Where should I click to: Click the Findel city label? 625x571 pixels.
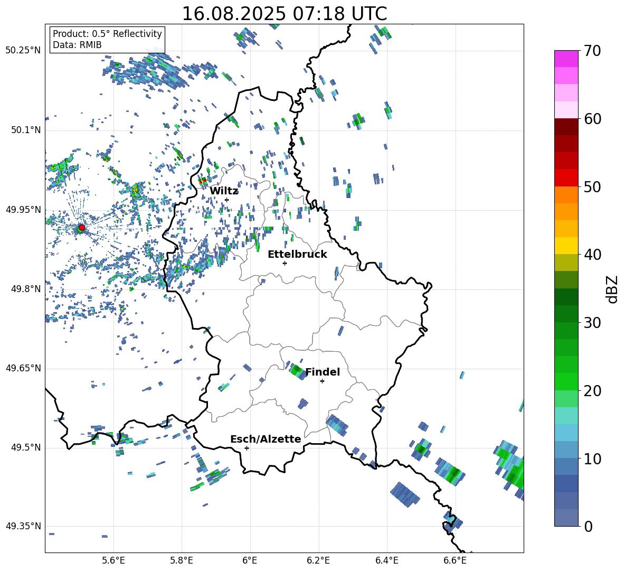[323, 372]
